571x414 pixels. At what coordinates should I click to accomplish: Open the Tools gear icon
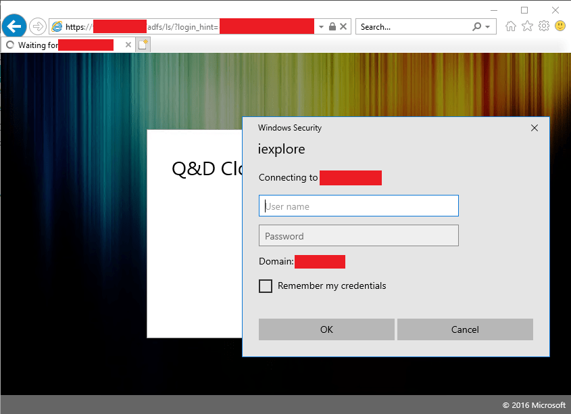(543, 26)
